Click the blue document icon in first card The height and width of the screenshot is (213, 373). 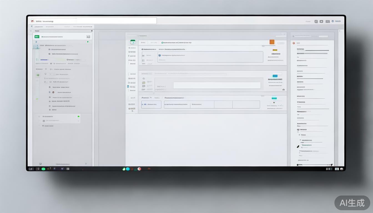pos(160,55)
